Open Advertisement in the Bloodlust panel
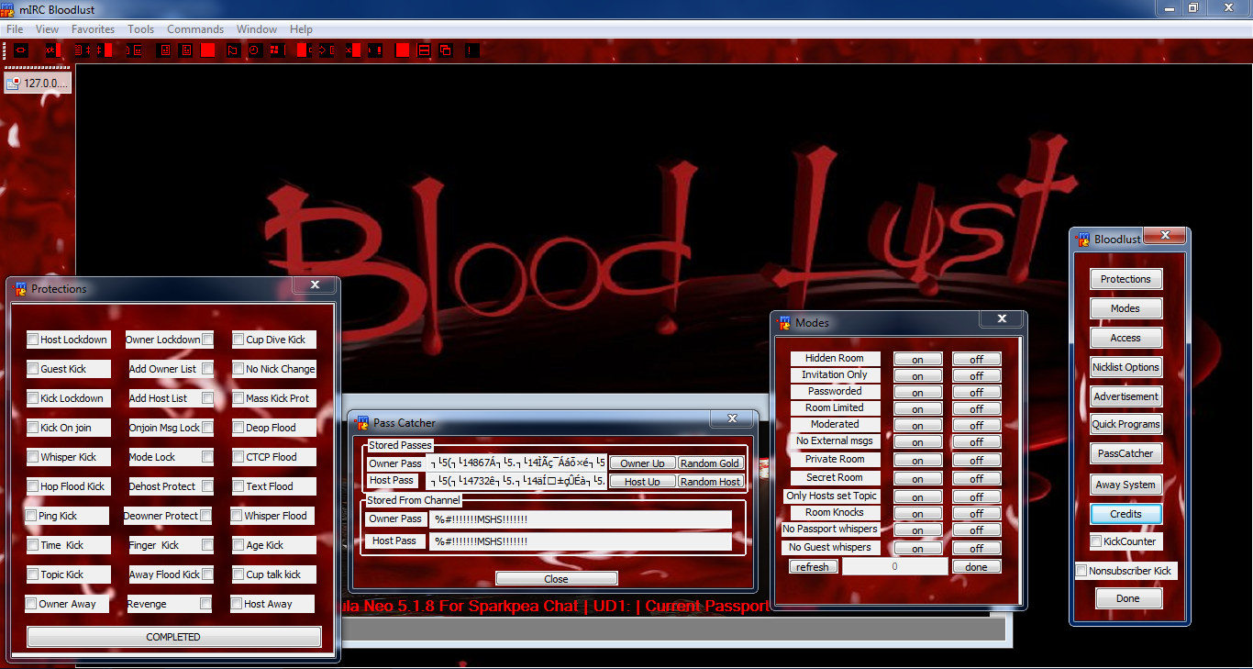This screenshot has width=1253, height=669. point(1126,396)
